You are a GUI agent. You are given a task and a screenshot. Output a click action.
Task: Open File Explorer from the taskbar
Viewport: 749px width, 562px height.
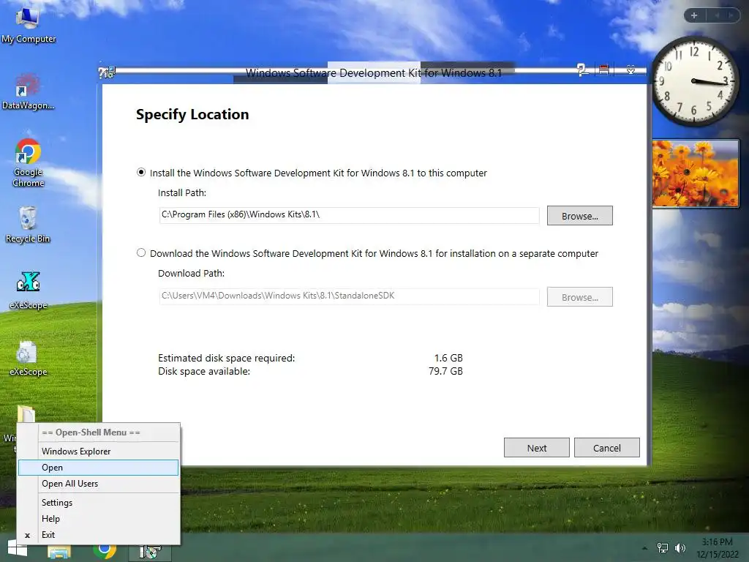[59, 552]
